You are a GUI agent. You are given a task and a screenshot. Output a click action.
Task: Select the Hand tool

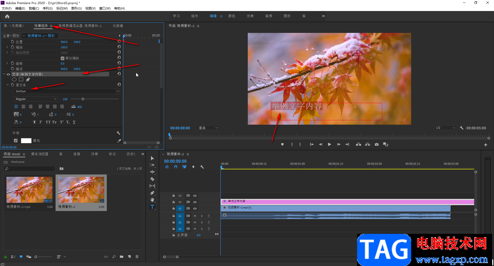click(x=152, y=200)
